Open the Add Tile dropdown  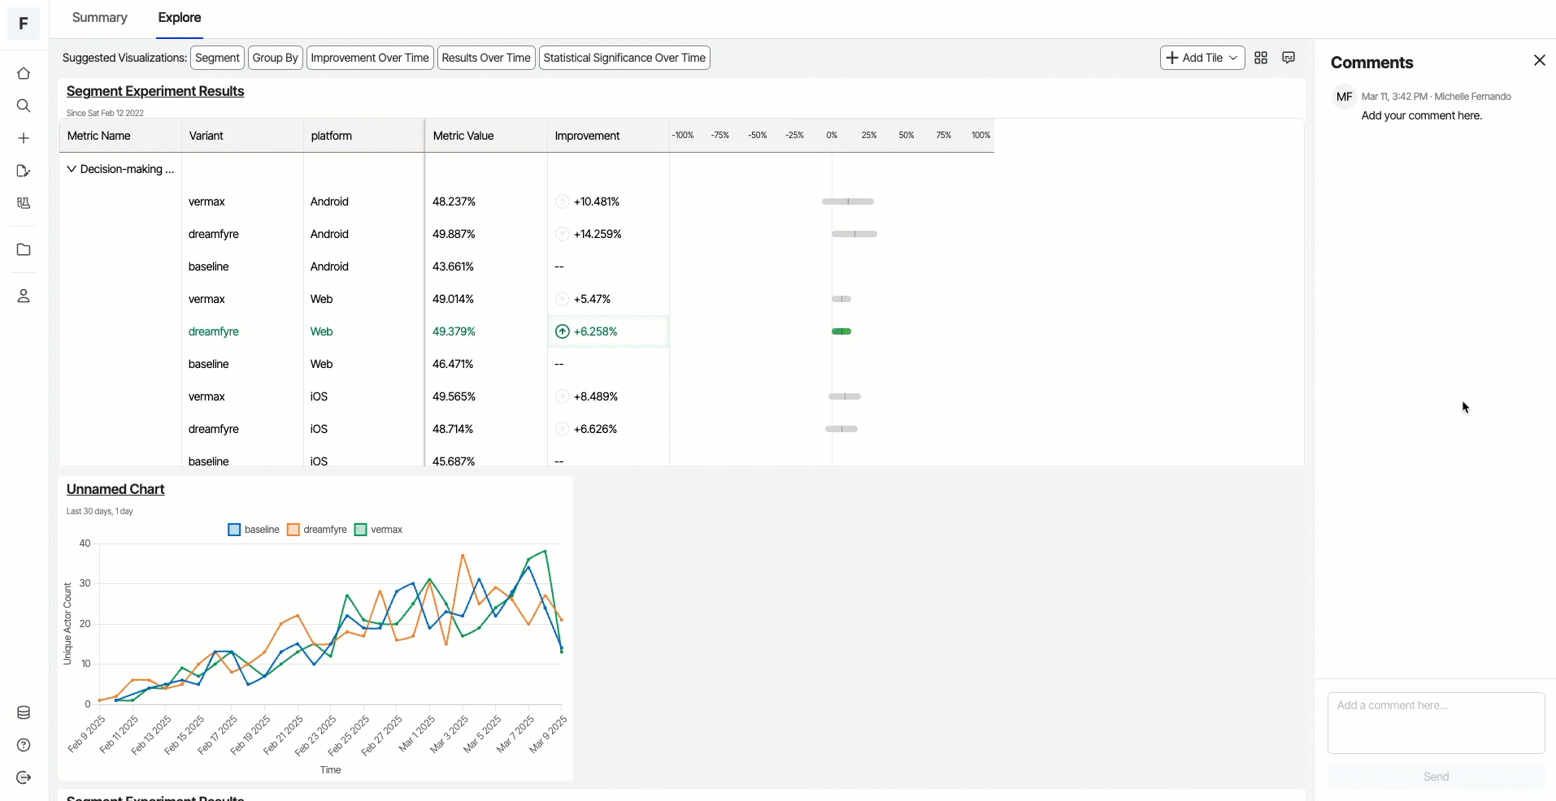pyautogui.click(x=1202, y=58)
